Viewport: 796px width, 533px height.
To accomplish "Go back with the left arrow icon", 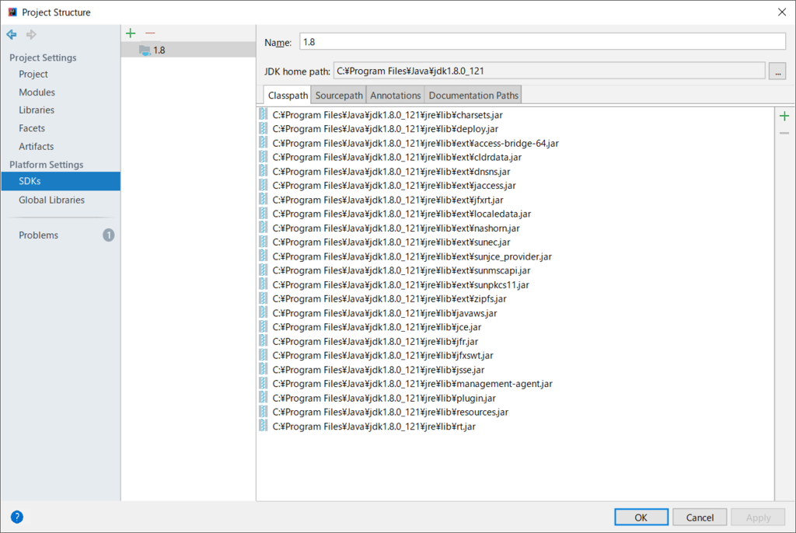I will tap(11, 34).
